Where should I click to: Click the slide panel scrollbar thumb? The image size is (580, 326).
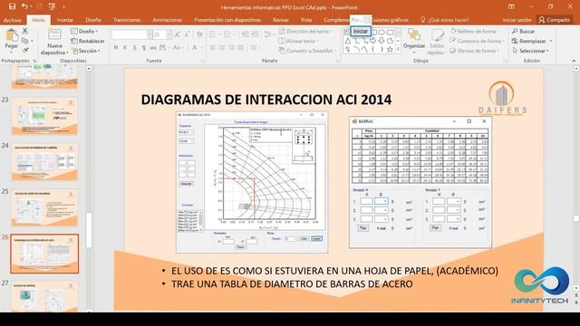coord(89,230)
